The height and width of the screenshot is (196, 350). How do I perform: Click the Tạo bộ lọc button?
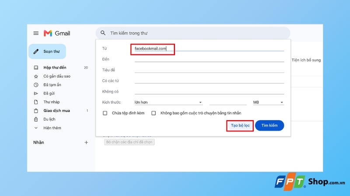240,125
